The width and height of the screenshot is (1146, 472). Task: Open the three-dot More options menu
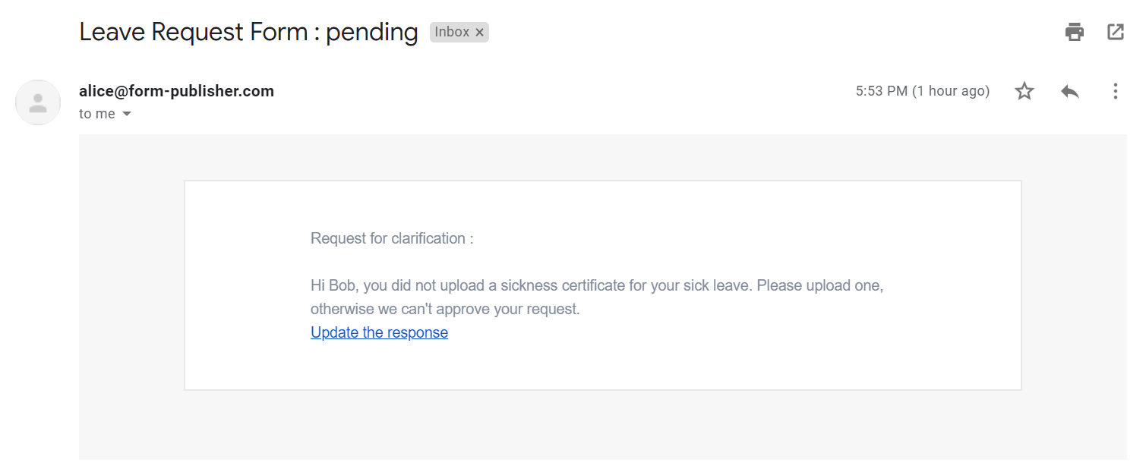[1115, 92]
